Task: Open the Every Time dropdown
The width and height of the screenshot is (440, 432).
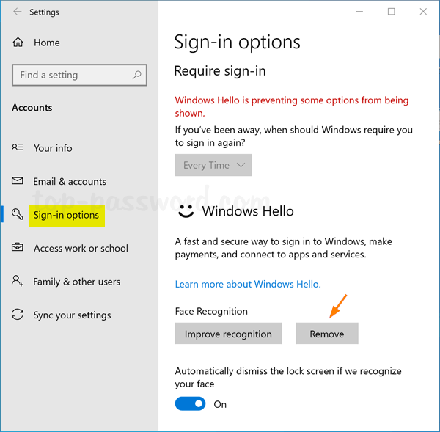Action: tap(213, 165)
